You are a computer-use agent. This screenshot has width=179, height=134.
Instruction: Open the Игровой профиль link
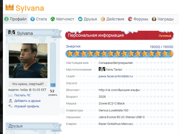(27, 106)
